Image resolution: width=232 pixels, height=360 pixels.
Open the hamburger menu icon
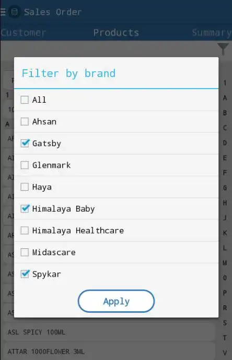[x=3, y=12]
